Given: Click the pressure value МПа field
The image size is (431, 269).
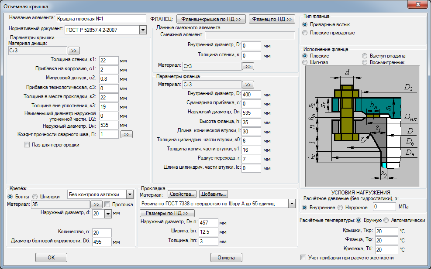Looking at the screenshot, I should [x=385, y=207].
